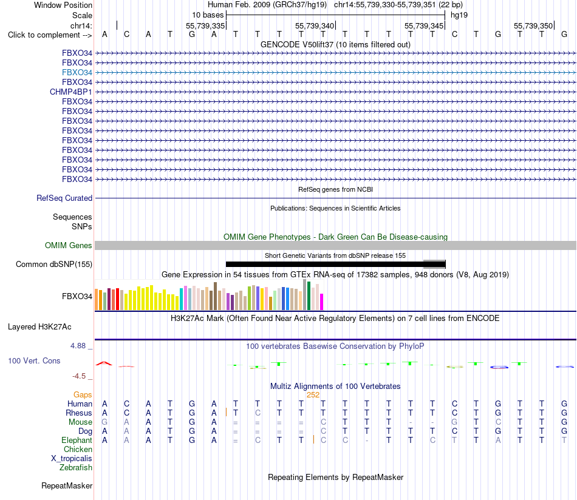The height and width of the screenshot is (500, 577).
Task: Select the small gray dbSNP variant segment
Action: pyautogui.click(x=434, y=264)
